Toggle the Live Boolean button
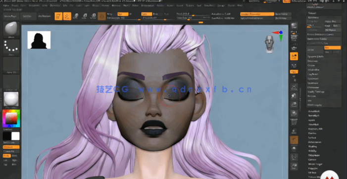The image size is (347, 179). (44, 16)
